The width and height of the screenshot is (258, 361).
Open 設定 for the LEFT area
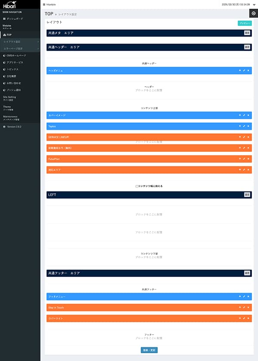247,195
